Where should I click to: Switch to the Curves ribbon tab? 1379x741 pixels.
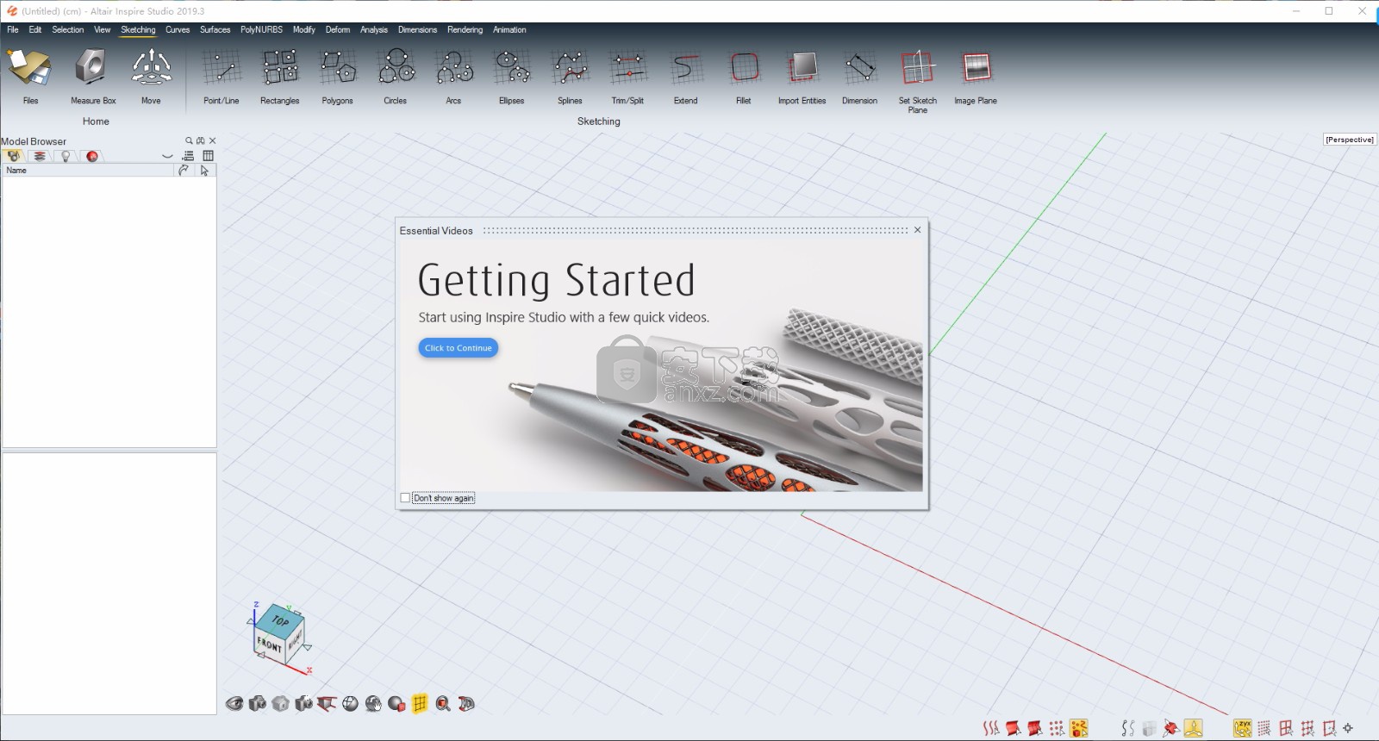pos(178,29)
